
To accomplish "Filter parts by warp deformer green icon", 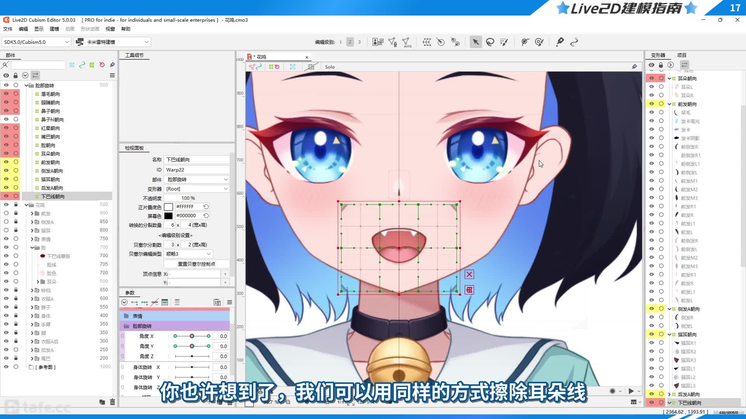I will (92, 65).
